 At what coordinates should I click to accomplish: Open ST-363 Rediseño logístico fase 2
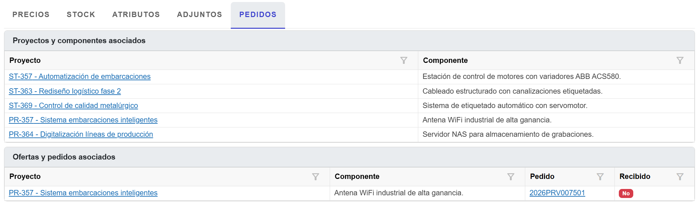click(65, 91)
